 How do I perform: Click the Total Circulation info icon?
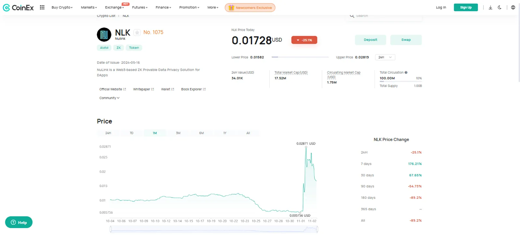point(406,72)
